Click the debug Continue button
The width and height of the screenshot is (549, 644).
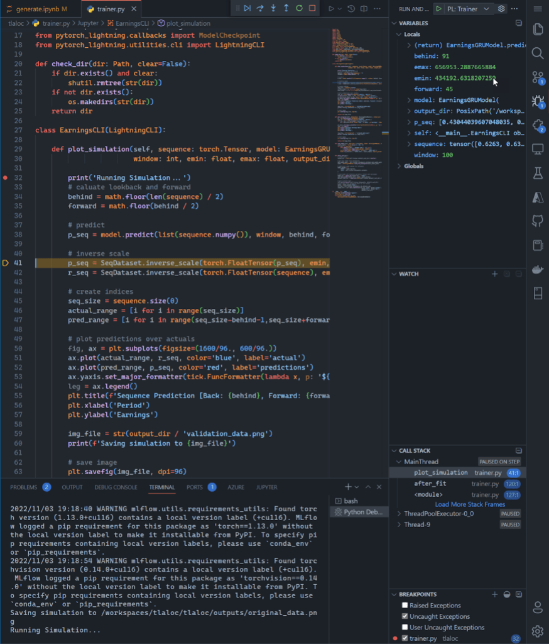point(247,8)
